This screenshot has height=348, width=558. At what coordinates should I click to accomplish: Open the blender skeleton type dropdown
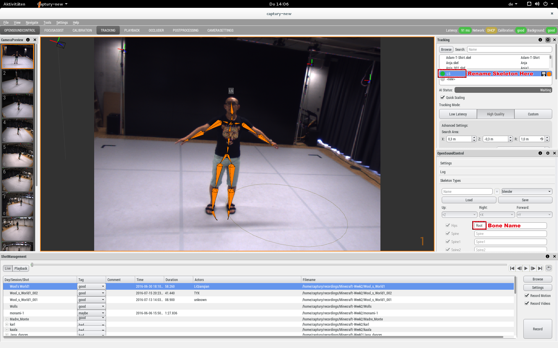pyautogui.click(x=527, y=191)
